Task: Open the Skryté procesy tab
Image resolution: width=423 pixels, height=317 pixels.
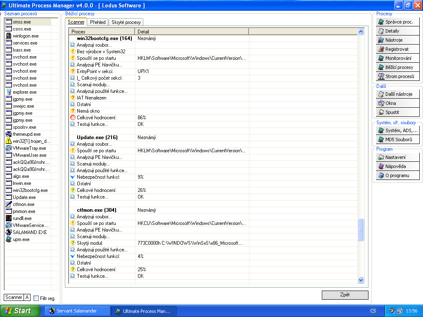Action: 126,22
